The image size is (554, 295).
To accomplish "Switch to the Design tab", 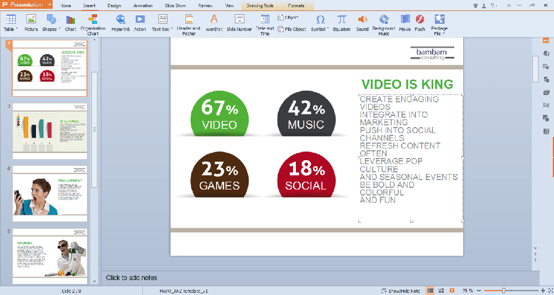I will pos(114,6).
